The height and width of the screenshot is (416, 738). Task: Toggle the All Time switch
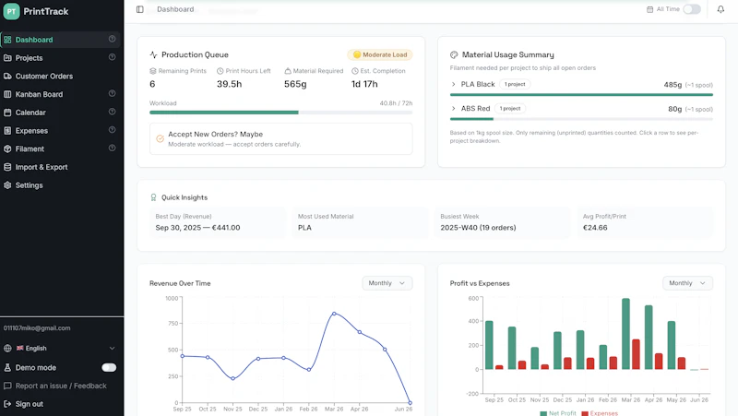click(x=692, y=9)
